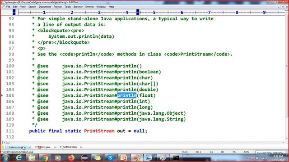The height and width of the screenshot is (162, 289).
Task: Click the 'col 1' status bar entry
Action: [x=198, y=152]
